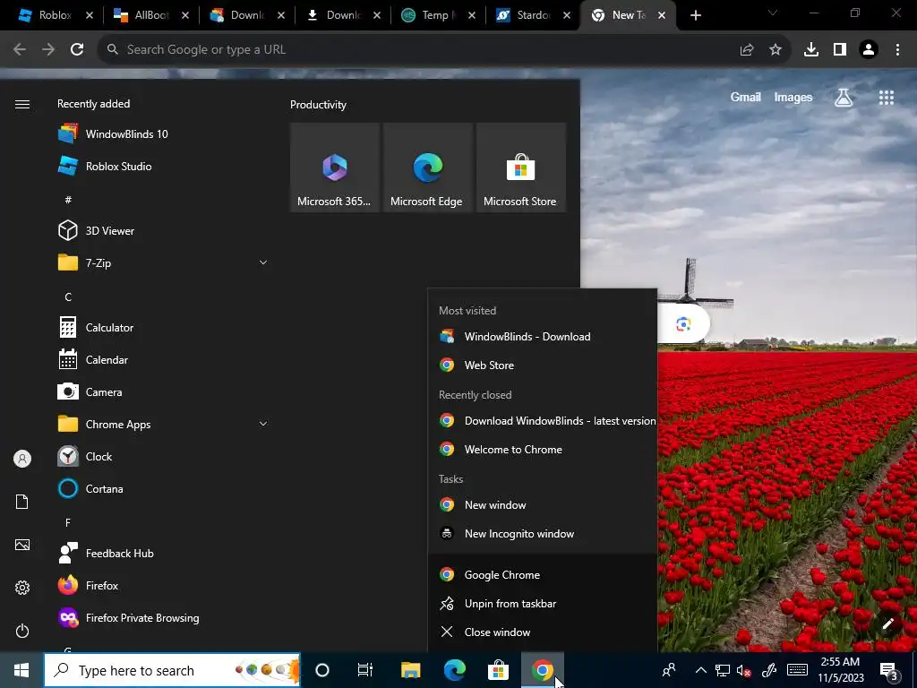Share this page via share icon
The width and height of the screenshot is (917, 688).
747,50
